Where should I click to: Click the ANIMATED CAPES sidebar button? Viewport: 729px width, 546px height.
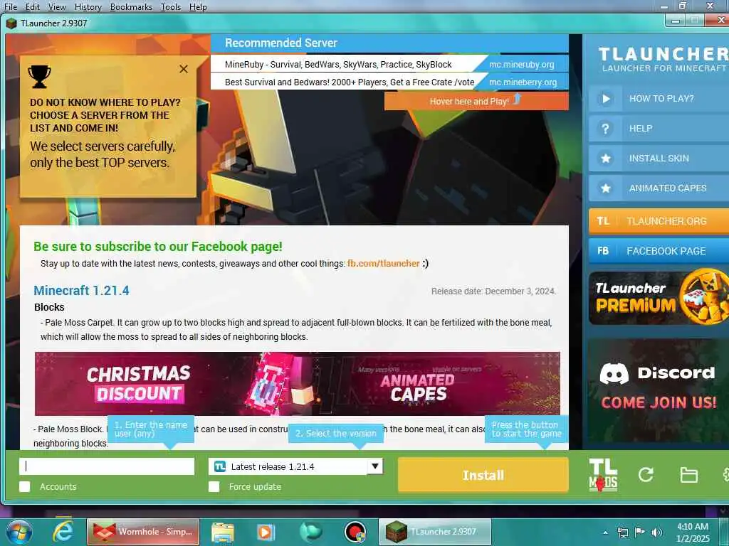click(659, 188)
